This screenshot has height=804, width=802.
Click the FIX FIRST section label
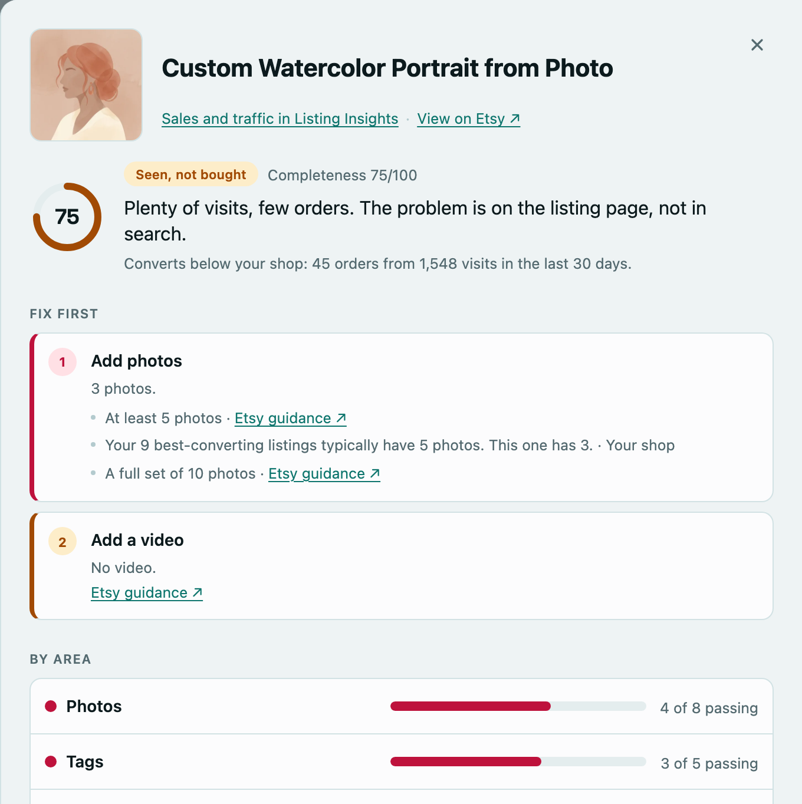click(64, 314)
